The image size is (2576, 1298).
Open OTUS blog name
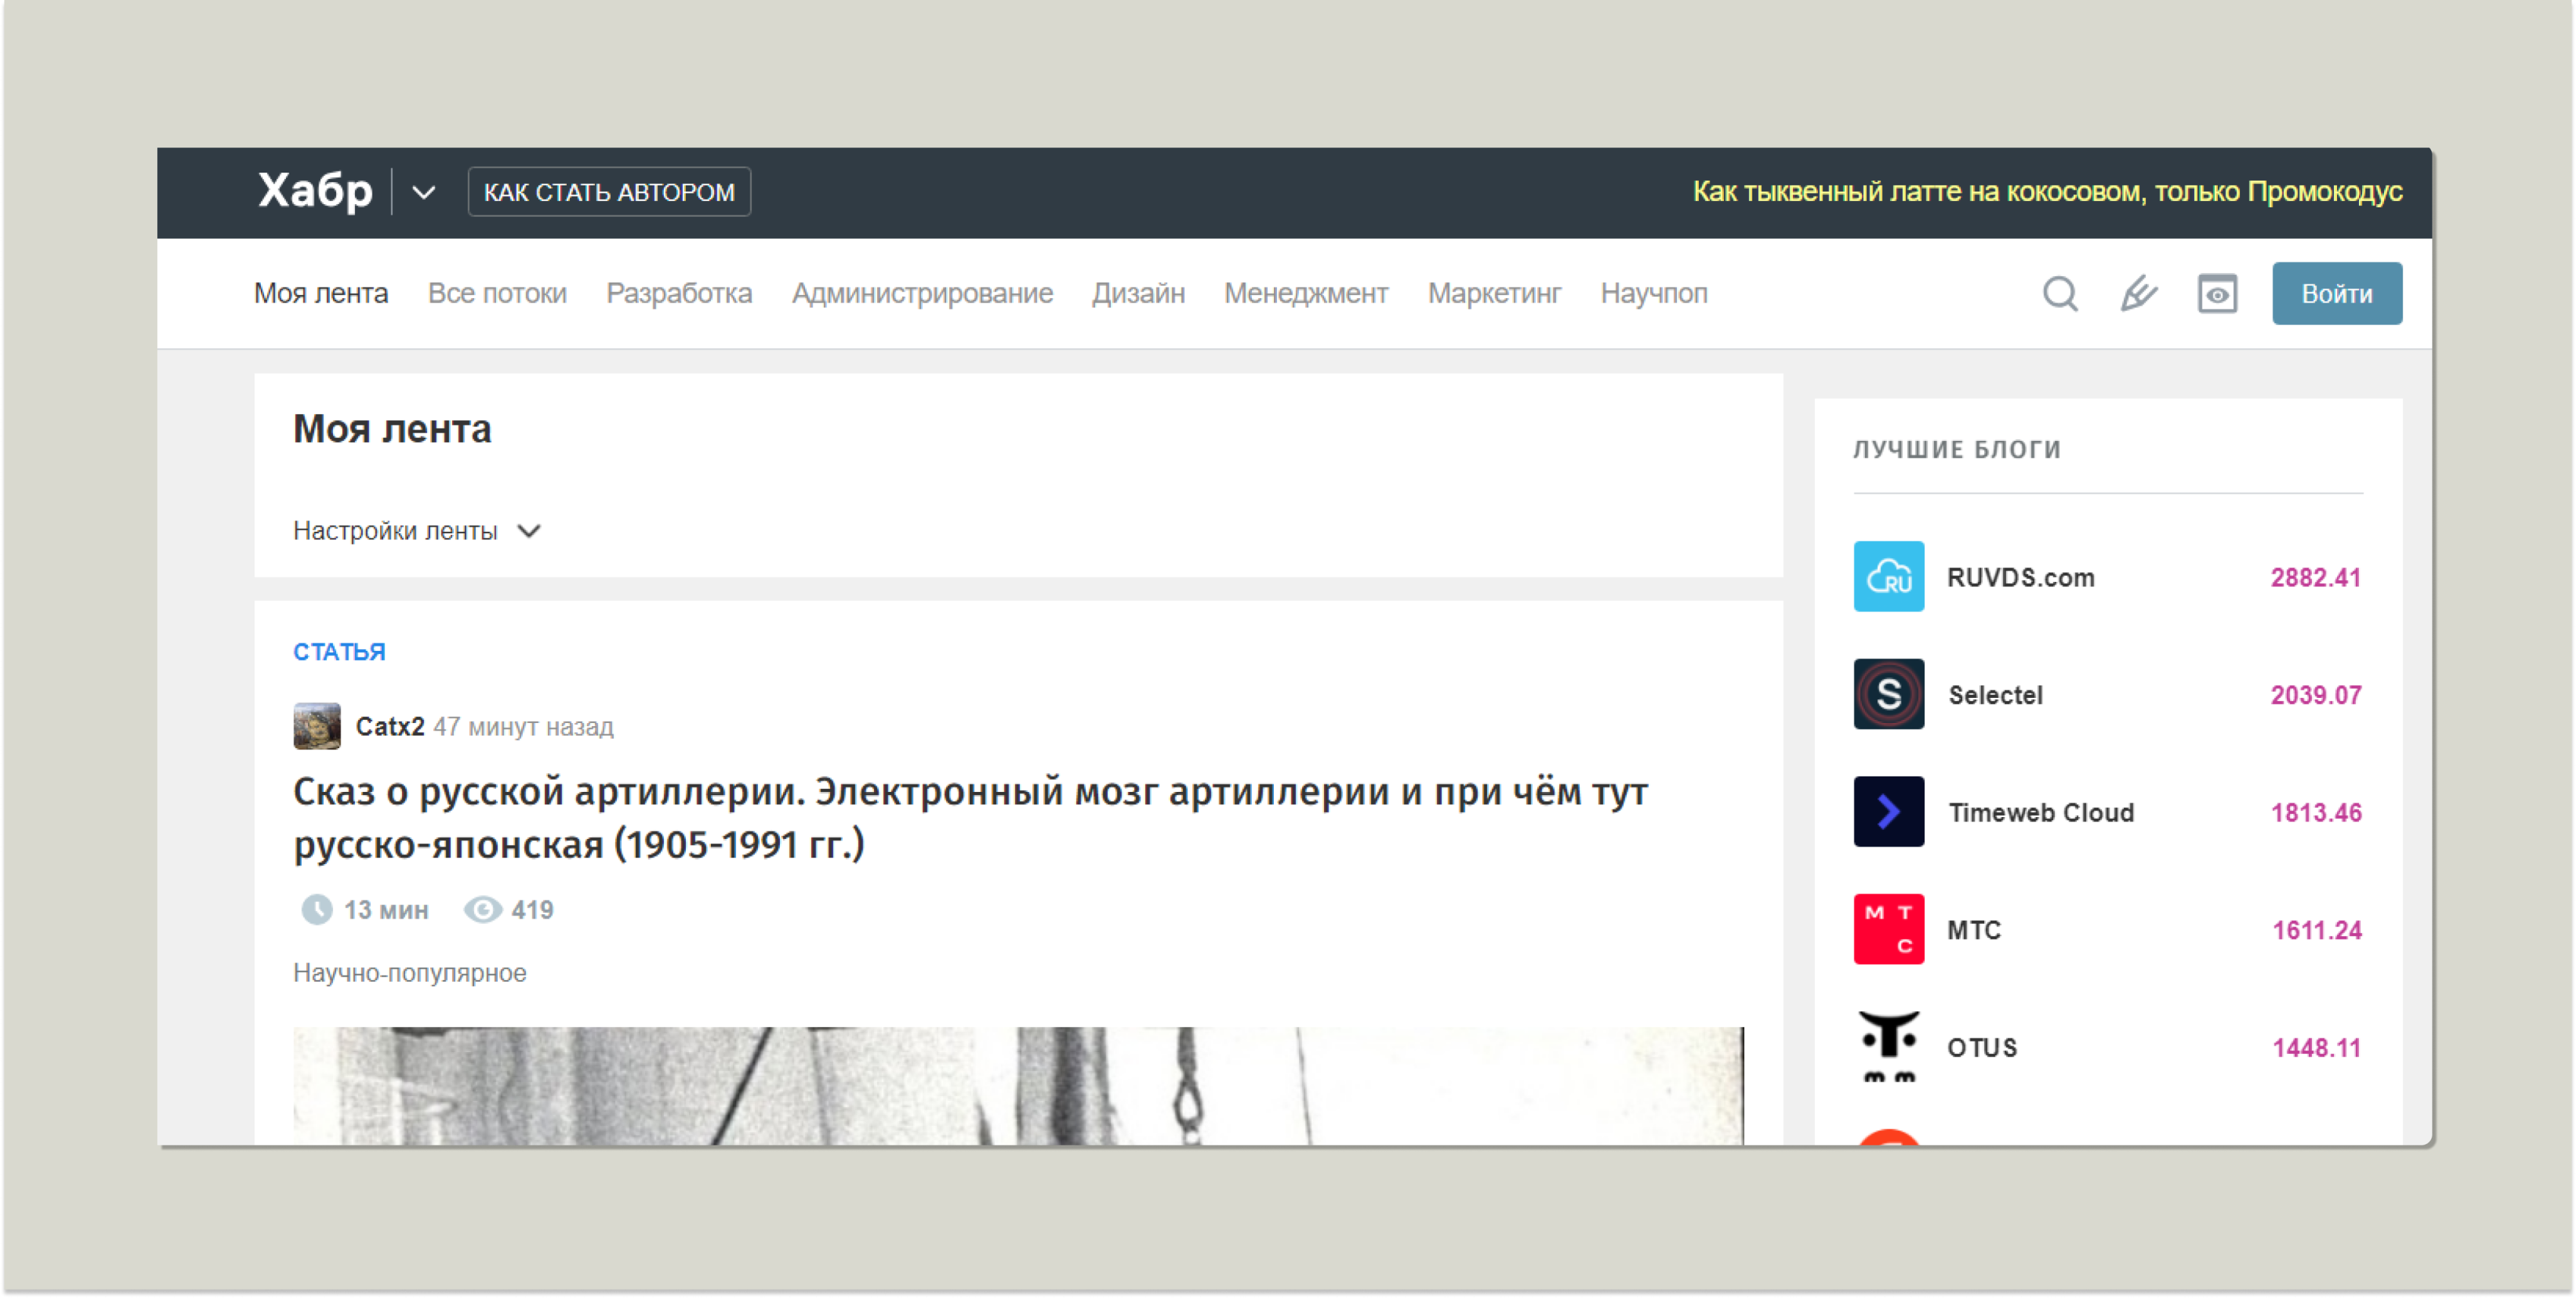(1982, 1047)
